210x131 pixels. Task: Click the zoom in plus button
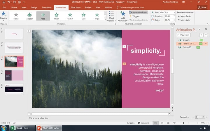[x=198, y=123]
